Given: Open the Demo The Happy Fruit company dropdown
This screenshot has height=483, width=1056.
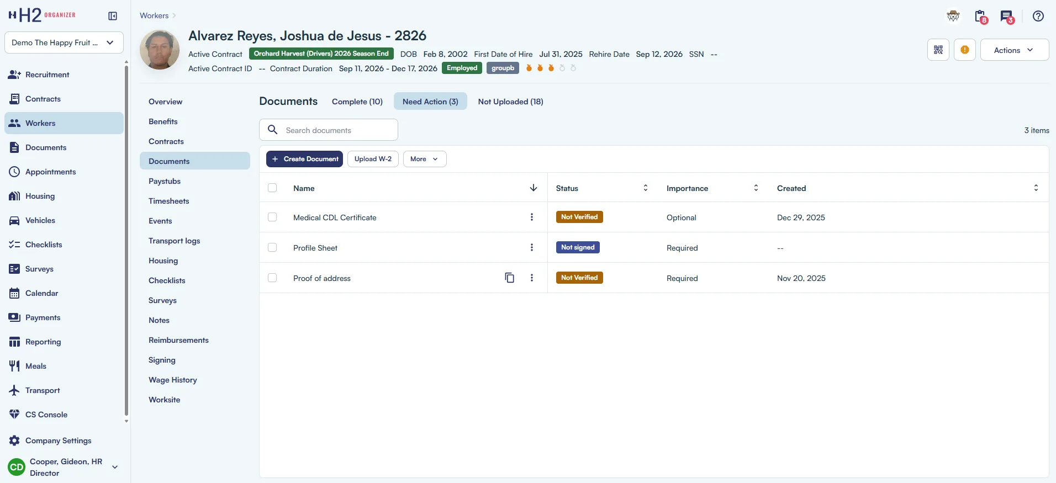Looking at the screenshot, I should tap(64, 43).
